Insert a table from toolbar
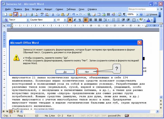Image resolution: width=164 pixels, height=119 pixels. [99, 15]
